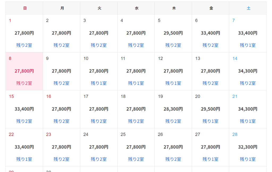Screen dimensions: 272x172
Task: Click the 残り2室 link on day 23
Action: tap(61, 159)
